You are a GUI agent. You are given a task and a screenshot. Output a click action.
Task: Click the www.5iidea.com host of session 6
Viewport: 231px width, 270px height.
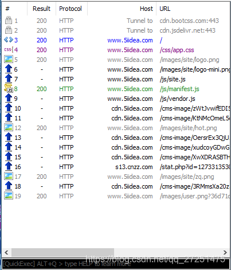point(130,69)
